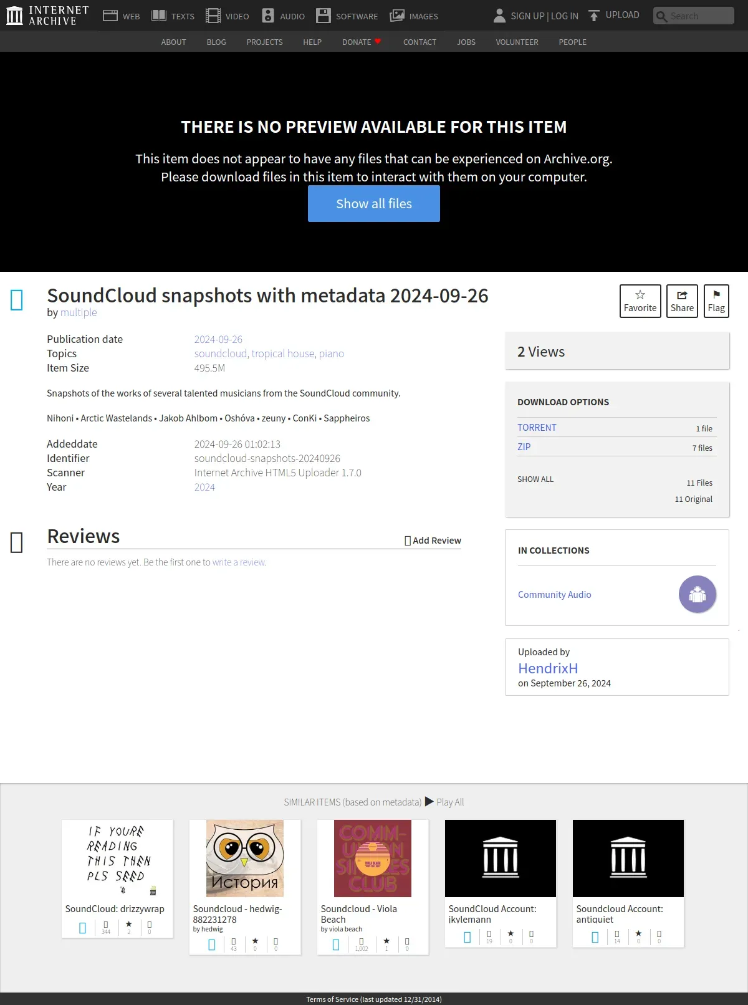The width and height of the screenshot is (748, 1005).
Task: Open the Software section icon
Action: (324, 16)
